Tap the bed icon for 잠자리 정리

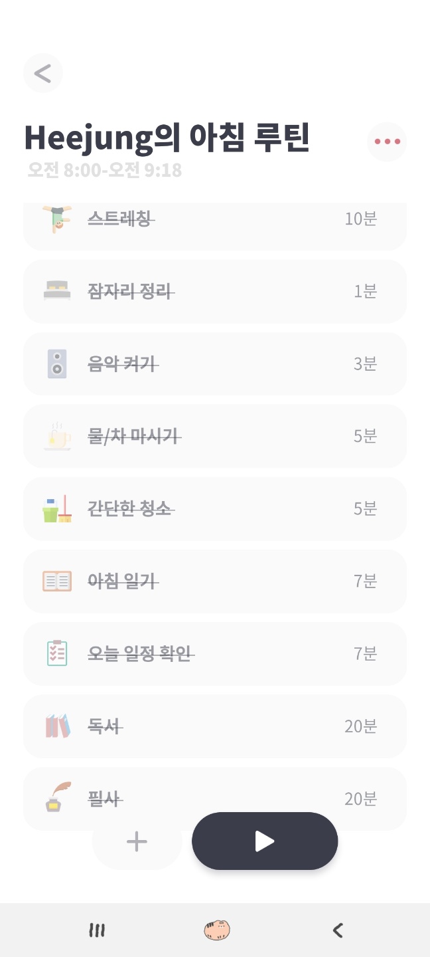(x=57, y=291)
